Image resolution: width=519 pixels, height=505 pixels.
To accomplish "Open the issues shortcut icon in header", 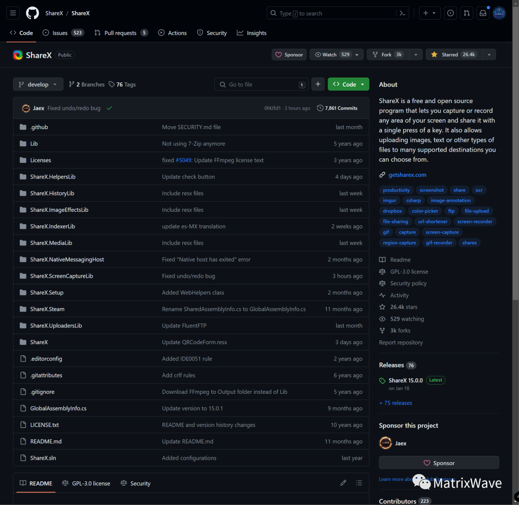I will [450, 13].
